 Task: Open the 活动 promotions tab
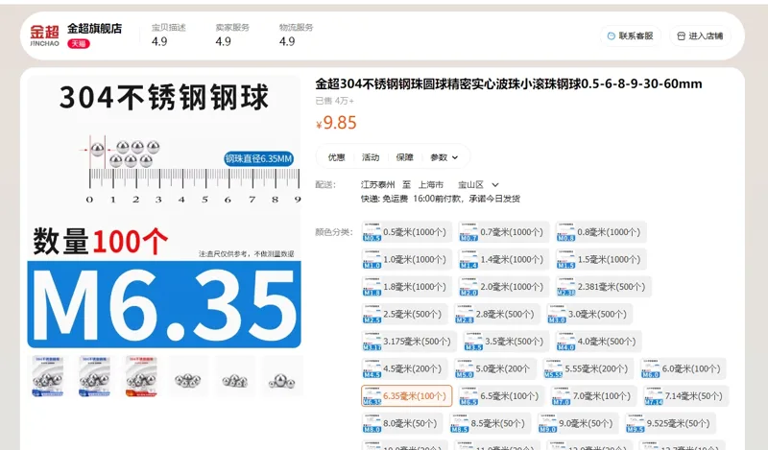pyautogui.click(x=371, y=157)
